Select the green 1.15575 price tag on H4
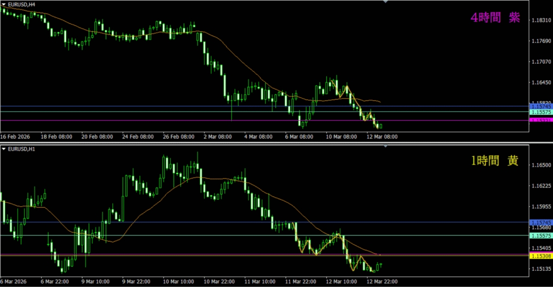The image size is (553, 287). pyautogui.click(x=541, y=112)
